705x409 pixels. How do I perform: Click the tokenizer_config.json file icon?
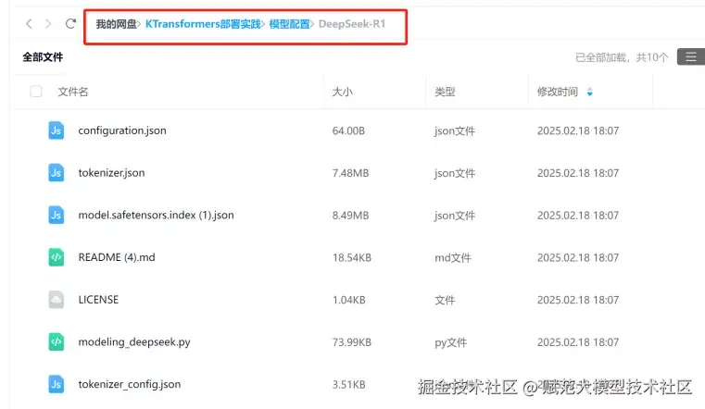point(57,384)
